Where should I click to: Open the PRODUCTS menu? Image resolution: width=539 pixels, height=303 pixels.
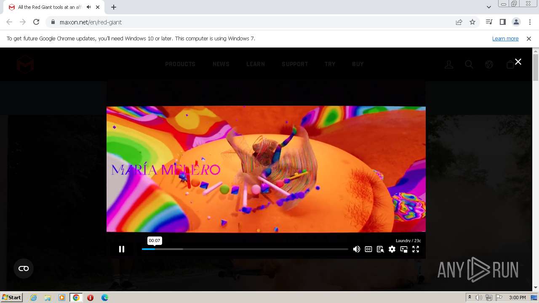click(x=180, y=64)
